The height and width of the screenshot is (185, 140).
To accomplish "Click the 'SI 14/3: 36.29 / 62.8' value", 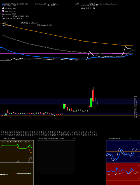I will coord(21,16).
